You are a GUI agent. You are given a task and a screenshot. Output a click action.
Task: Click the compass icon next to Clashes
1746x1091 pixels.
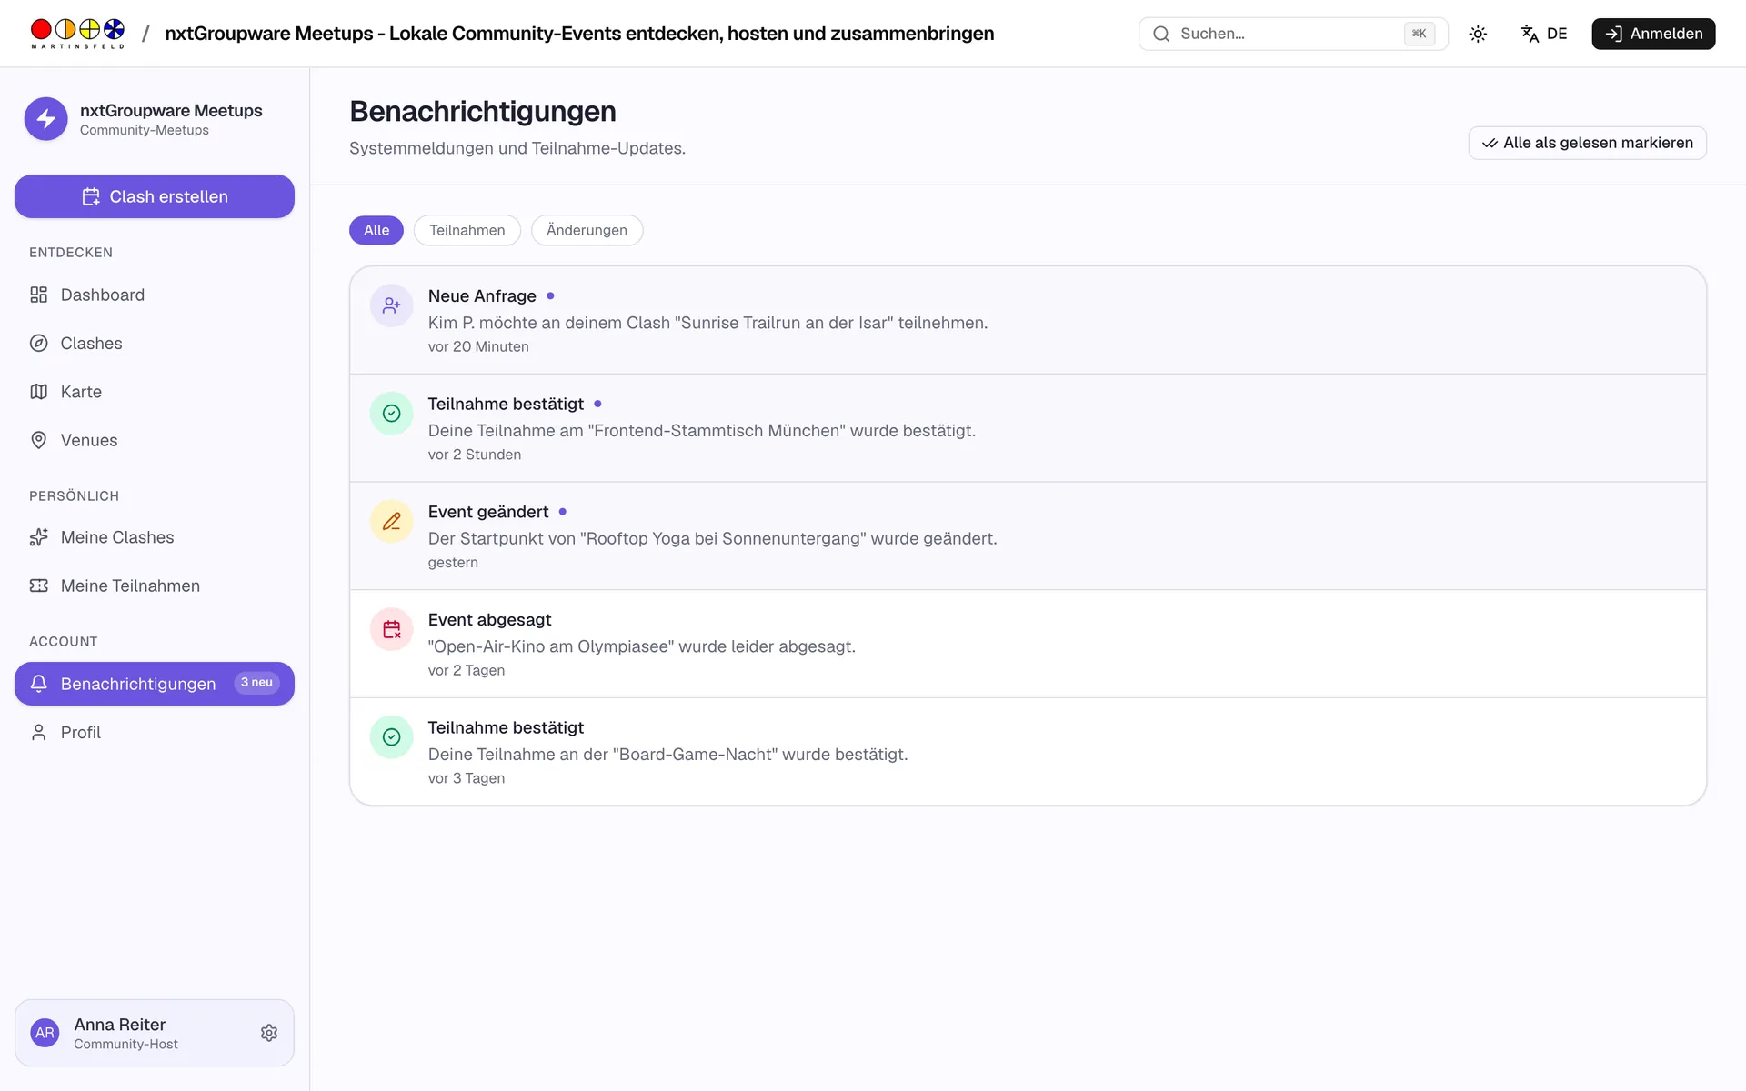pyautogui.click(x=39, y=343)
